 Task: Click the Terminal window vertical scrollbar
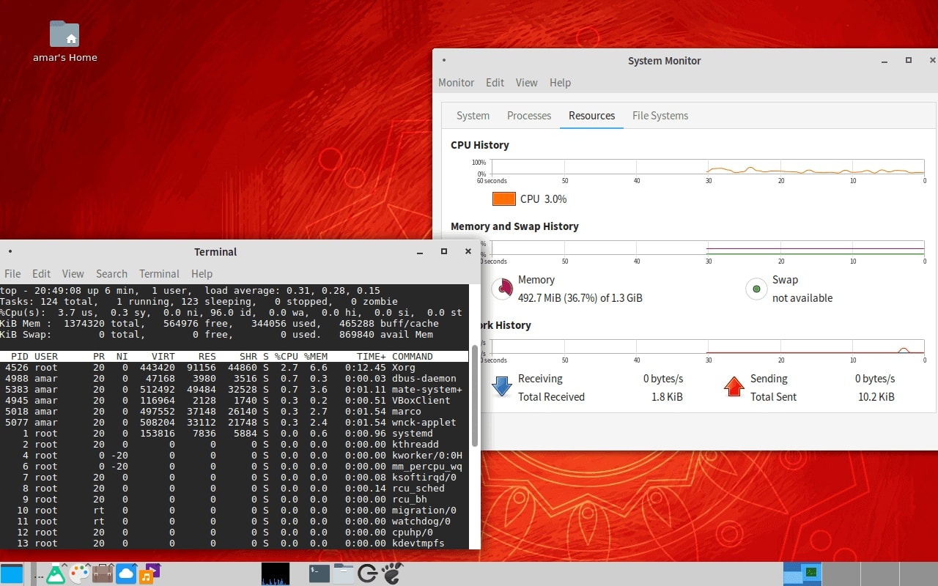475,396
